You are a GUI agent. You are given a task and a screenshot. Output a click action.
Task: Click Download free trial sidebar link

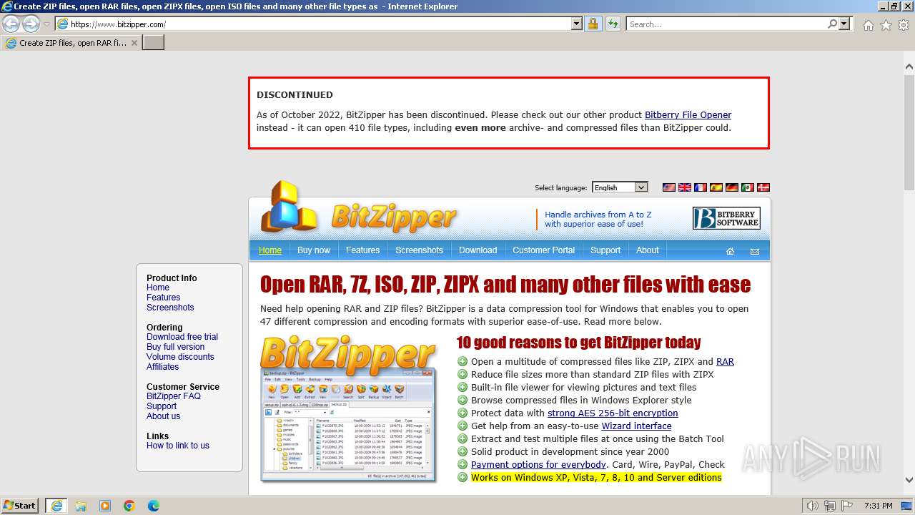(182, 337)
